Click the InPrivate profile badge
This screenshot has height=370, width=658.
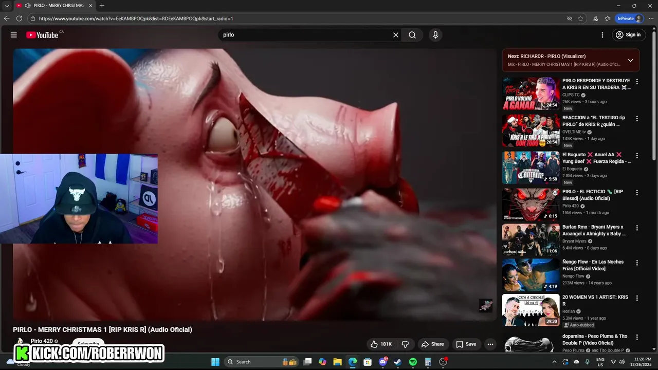pyautogui.click(x=630, y=18)
